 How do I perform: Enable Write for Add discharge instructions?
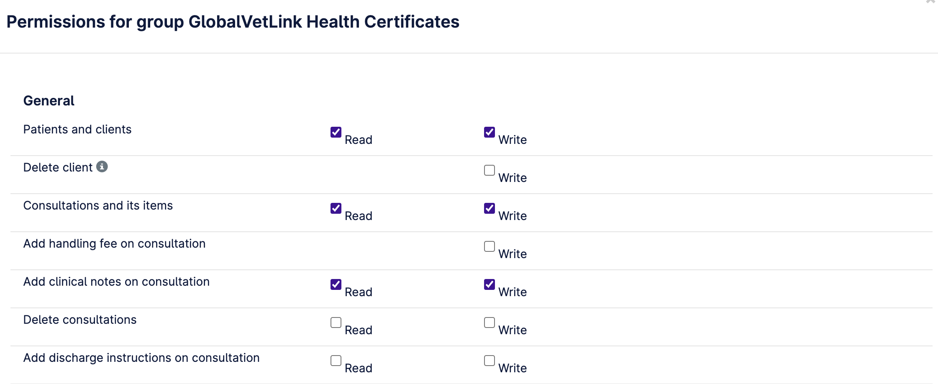pos(490,361)
